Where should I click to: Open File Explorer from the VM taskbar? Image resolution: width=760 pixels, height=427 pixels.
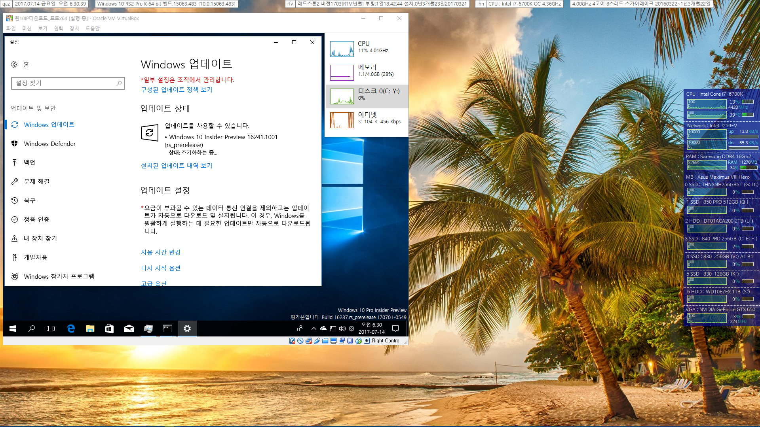tap(90, 329)
